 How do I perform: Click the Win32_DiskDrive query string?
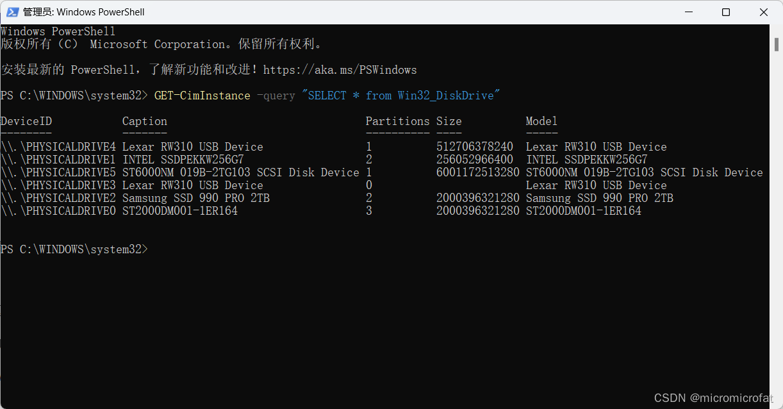click(448, 95)
